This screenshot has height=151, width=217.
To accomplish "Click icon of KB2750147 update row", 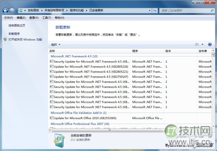I will pos(51,77).
